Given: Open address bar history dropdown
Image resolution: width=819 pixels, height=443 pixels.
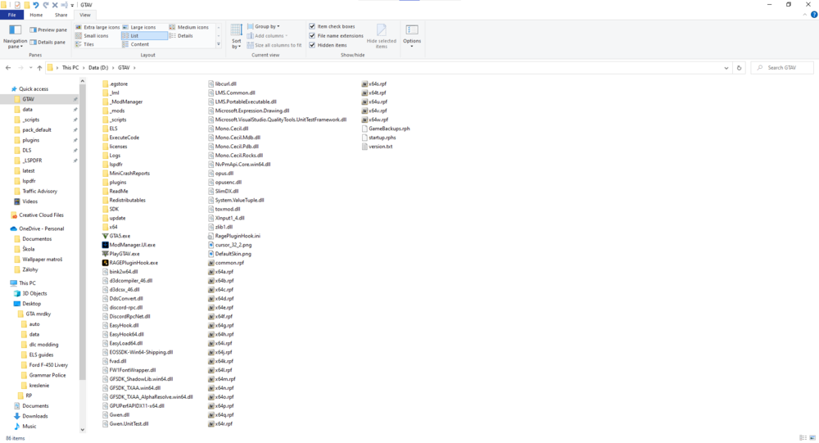Looking at the screenshot, I should pyautogui.click(x=726, y=68).
